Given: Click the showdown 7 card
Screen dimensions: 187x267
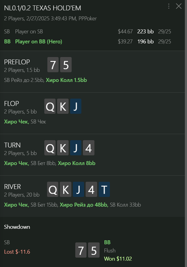Looking at the screenshot, I should [x=81, y=250].
